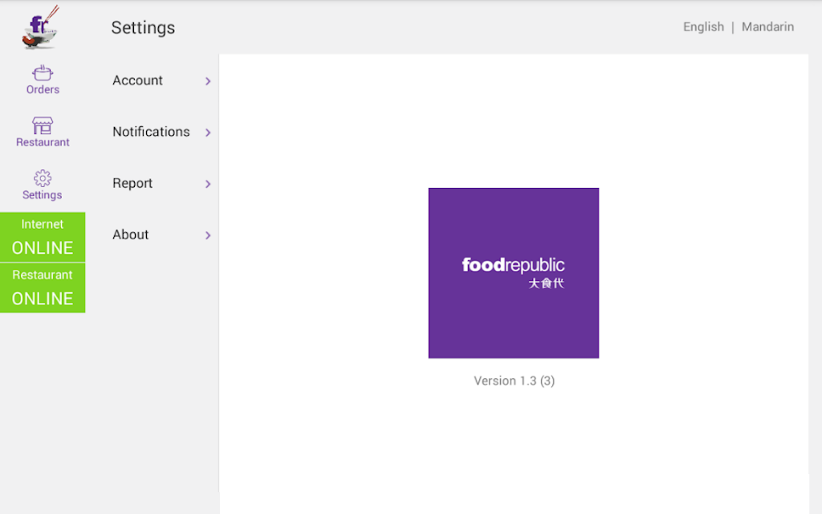Click the Settings page title

[x=143, y=28]
